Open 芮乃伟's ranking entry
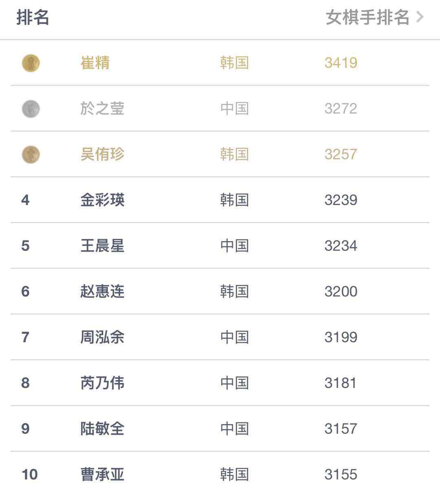 pyautogui.click(x=220, y=383)
